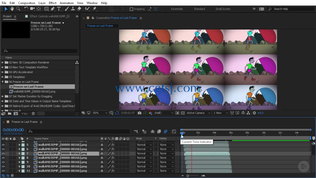Click the snapshot camera icon in viewer
Screen dimensions: 316x178
pos(139,113)
